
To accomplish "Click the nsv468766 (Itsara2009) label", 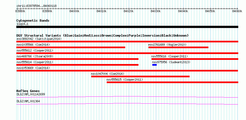I will (x=35, y=56).
